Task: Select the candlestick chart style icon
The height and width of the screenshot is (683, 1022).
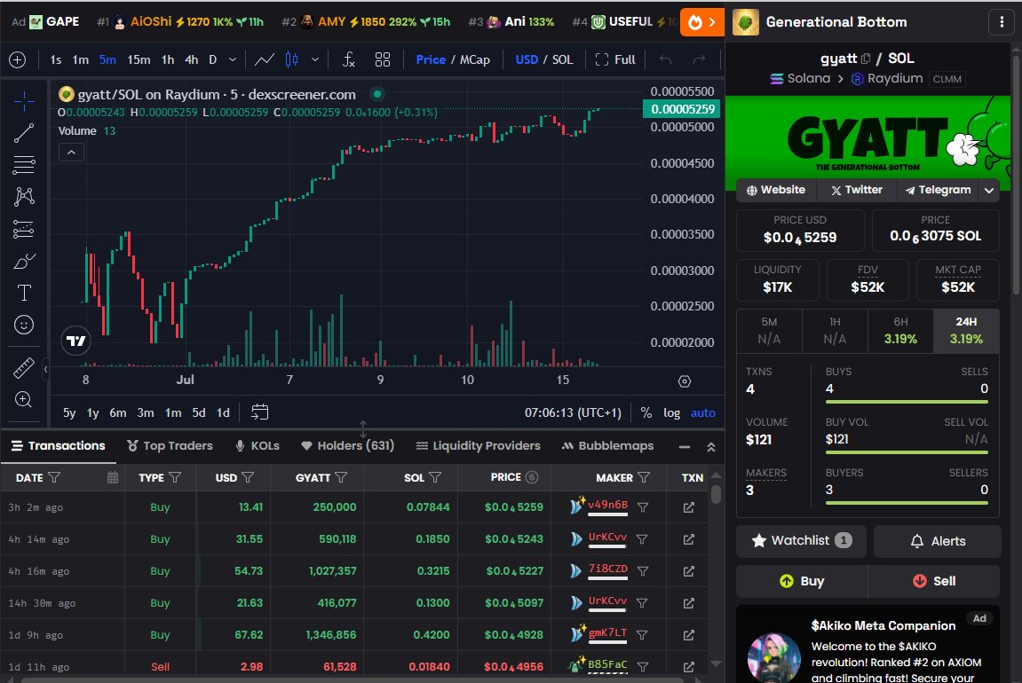Action: 292,60
